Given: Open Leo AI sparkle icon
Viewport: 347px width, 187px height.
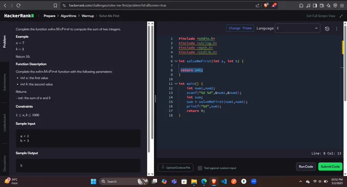Looking at the screenshot, I should point(329,6).
